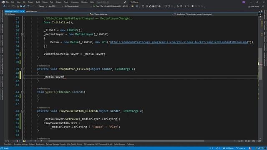The width and height of the screenshot is (267, 150).
Task: Close the MainPage.xaml.cs tab
Action: 23,11
